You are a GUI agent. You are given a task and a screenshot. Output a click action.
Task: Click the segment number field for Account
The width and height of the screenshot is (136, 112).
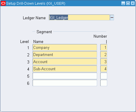point(104,62)
